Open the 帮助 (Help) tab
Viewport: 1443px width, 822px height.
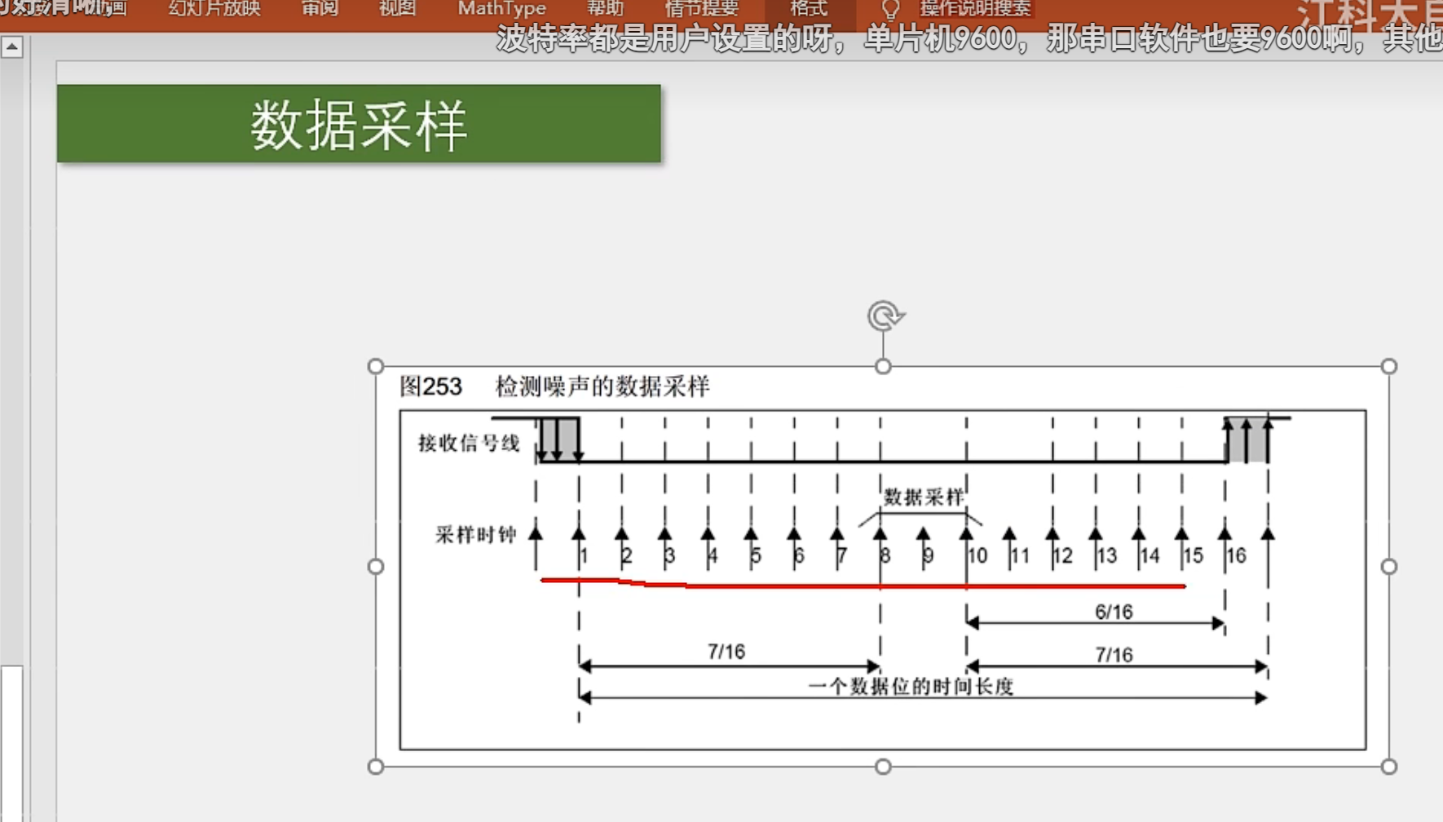pyautogui.click(x=606, y=10)
